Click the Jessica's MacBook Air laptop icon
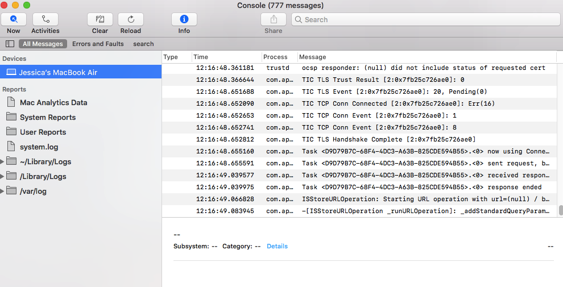 point(11,72)
